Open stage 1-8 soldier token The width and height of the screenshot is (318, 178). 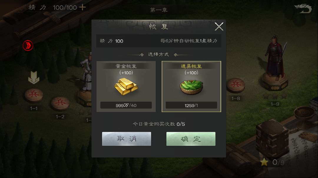pos(236,85)
